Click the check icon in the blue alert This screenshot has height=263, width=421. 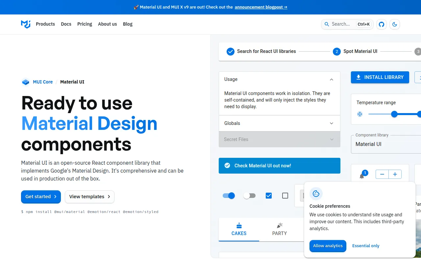point(227,166)
